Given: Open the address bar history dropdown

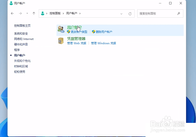Looking at the screenshot, I should point(121,14).
